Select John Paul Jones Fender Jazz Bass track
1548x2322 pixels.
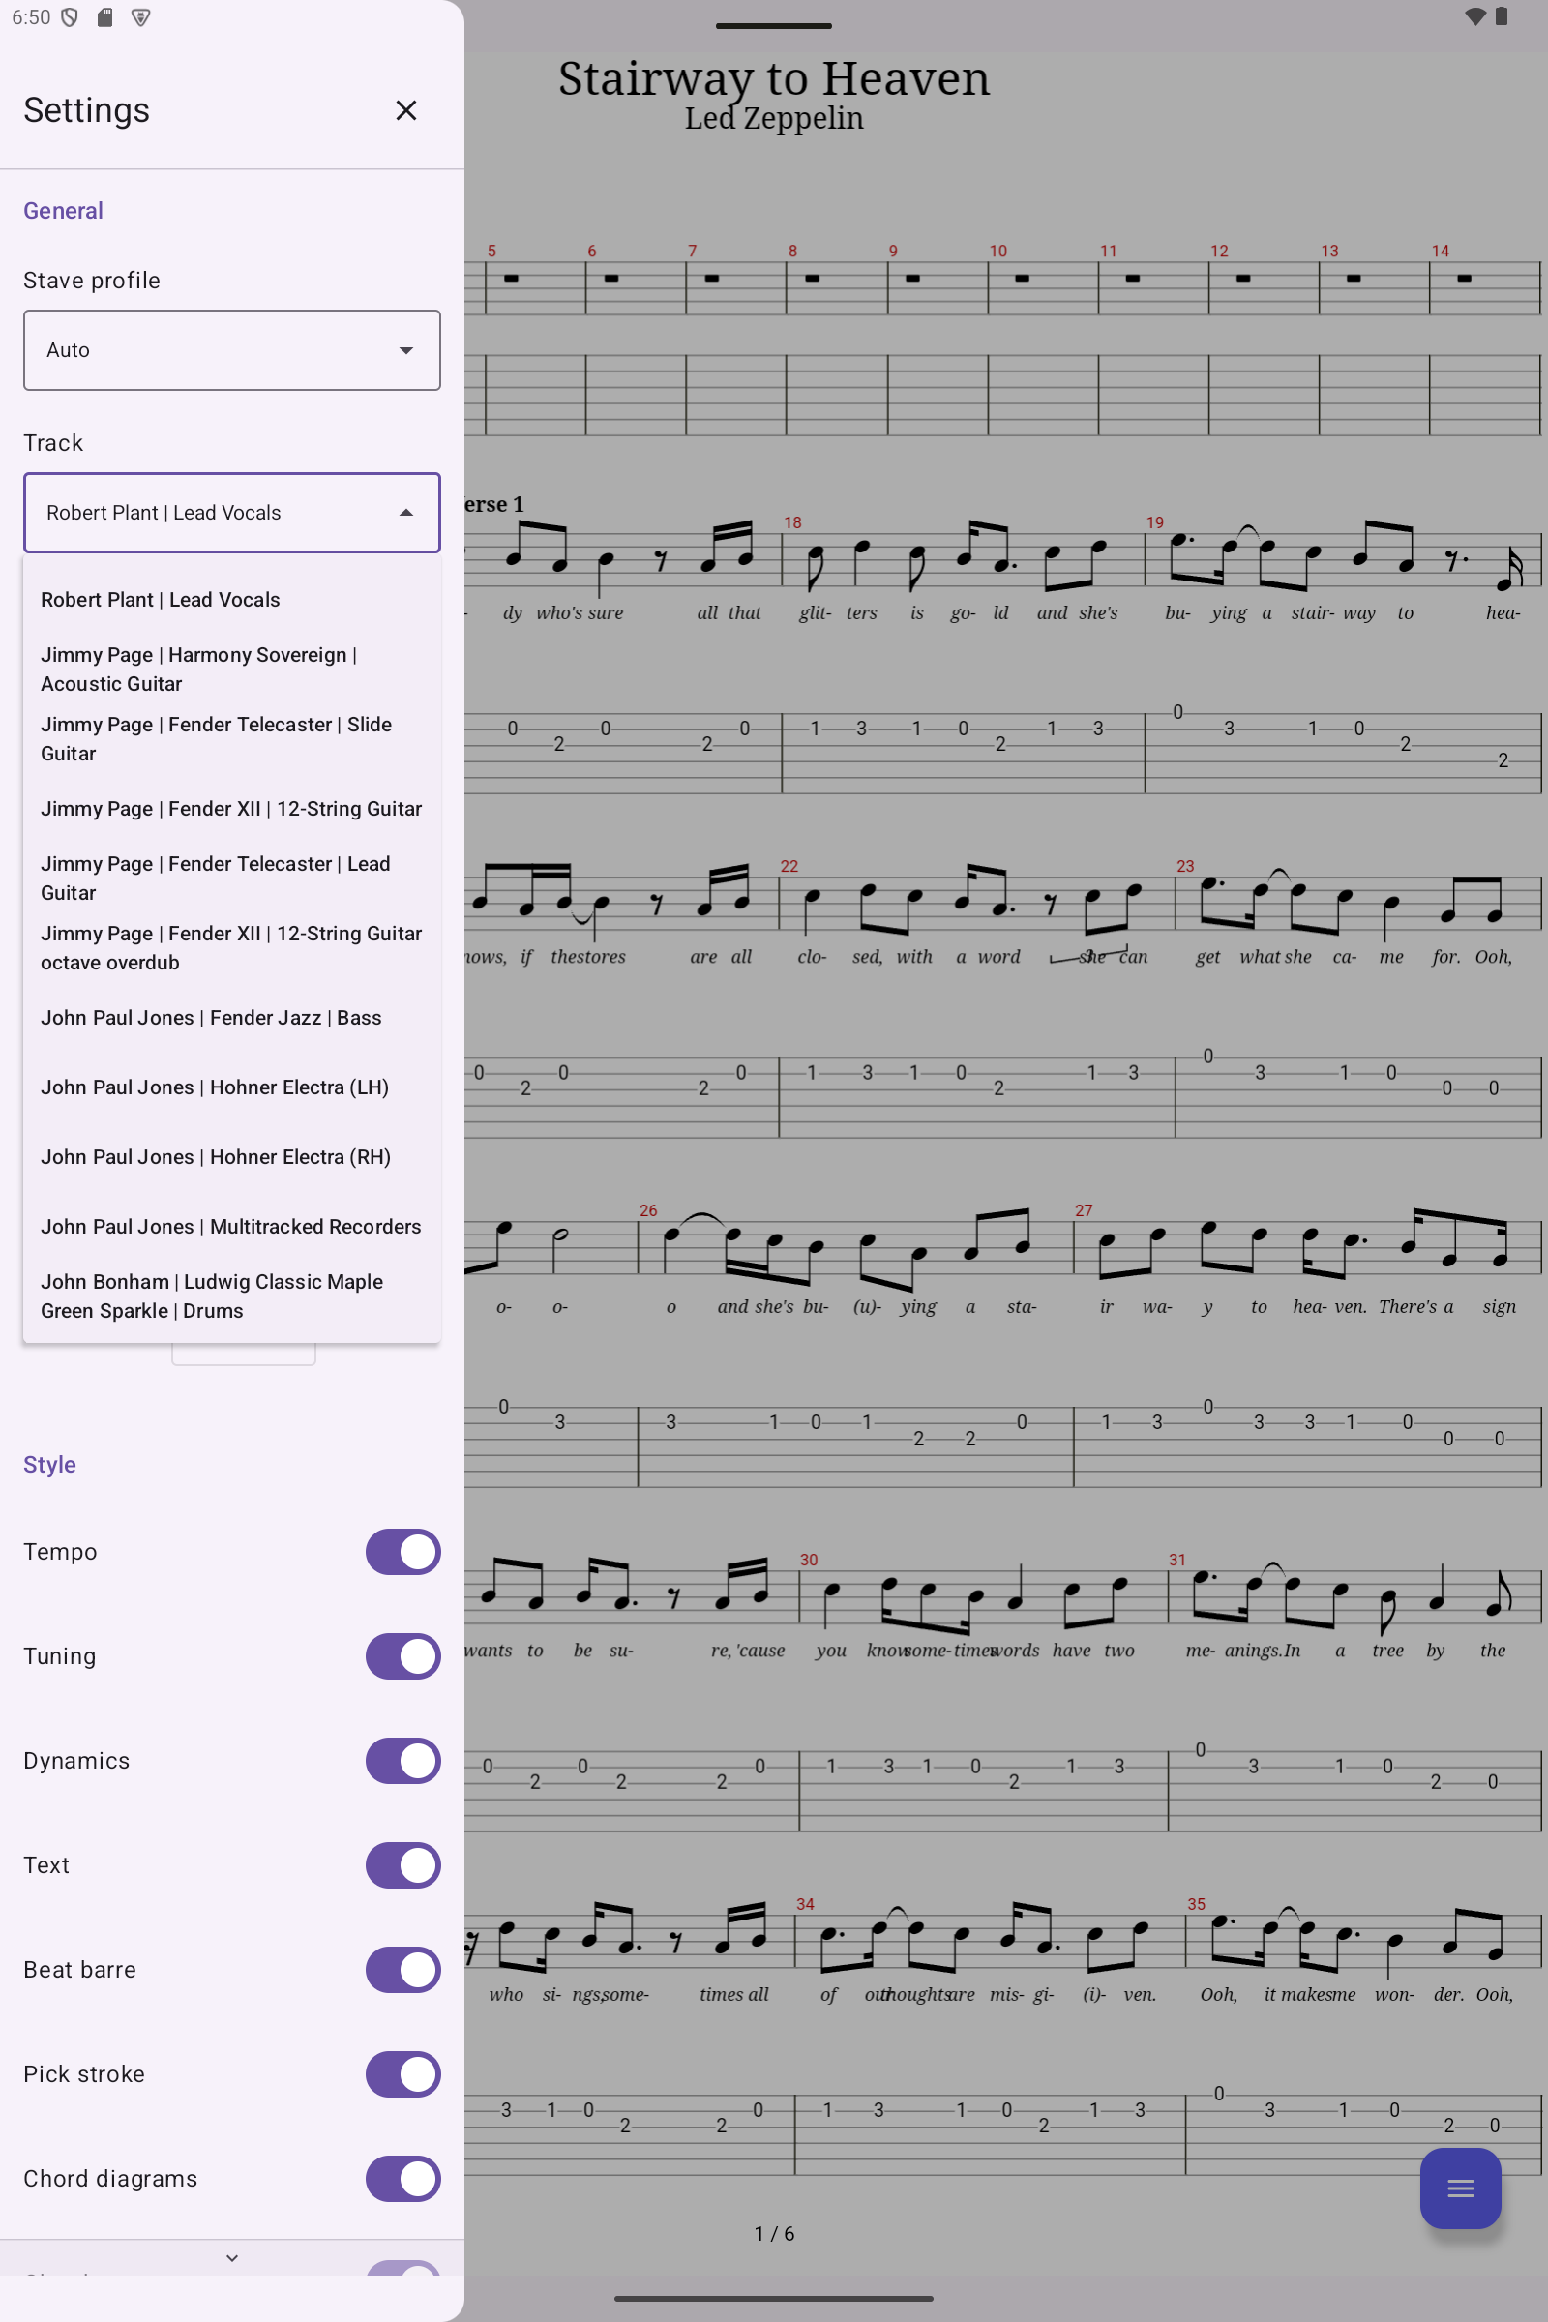pyautogui.click(x=210, y=1017)
